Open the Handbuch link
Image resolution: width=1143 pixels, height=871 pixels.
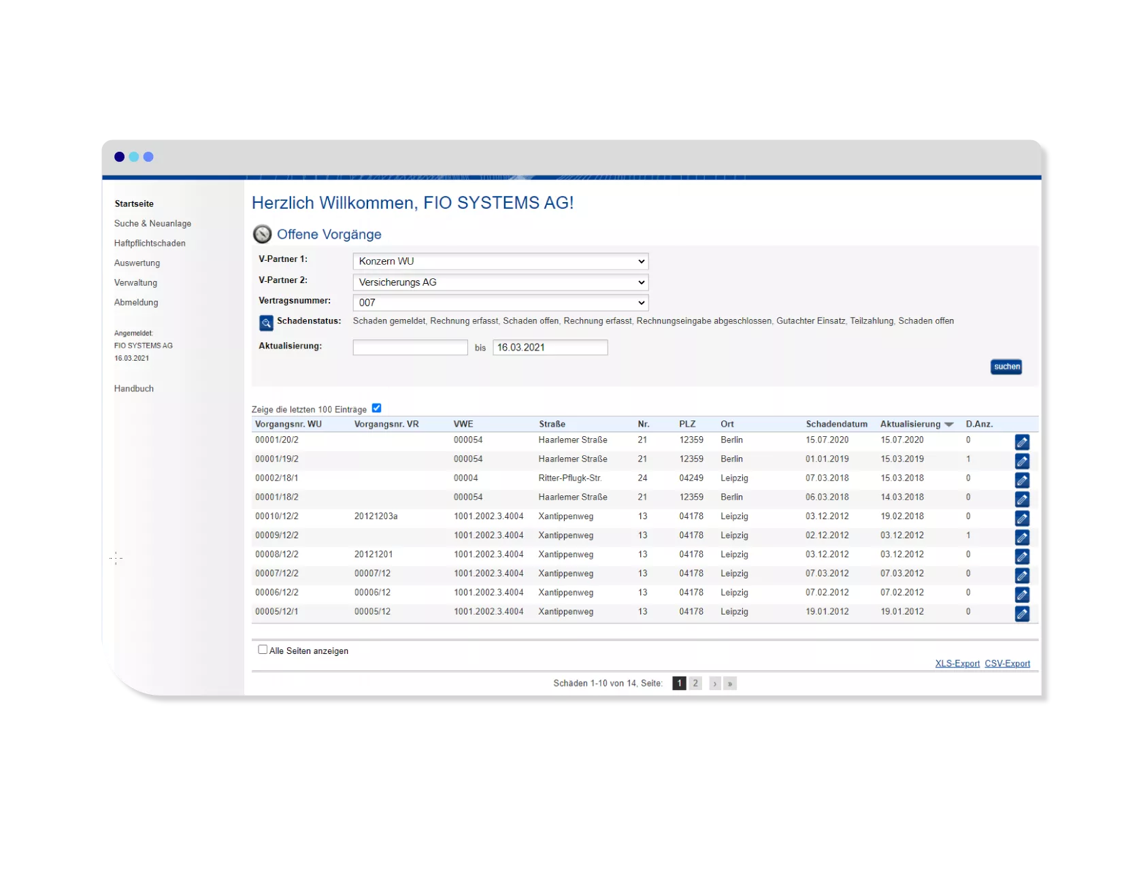click(134, 389)
